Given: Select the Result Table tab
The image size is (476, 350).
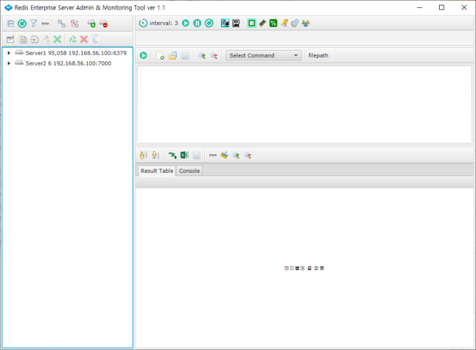Looking at the screenshot, I should click(156, 171).
